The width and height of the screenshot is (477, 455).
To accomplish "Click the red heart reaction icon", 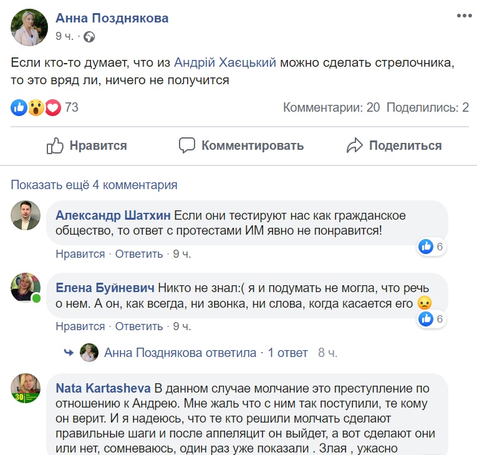I will (52, 108).
